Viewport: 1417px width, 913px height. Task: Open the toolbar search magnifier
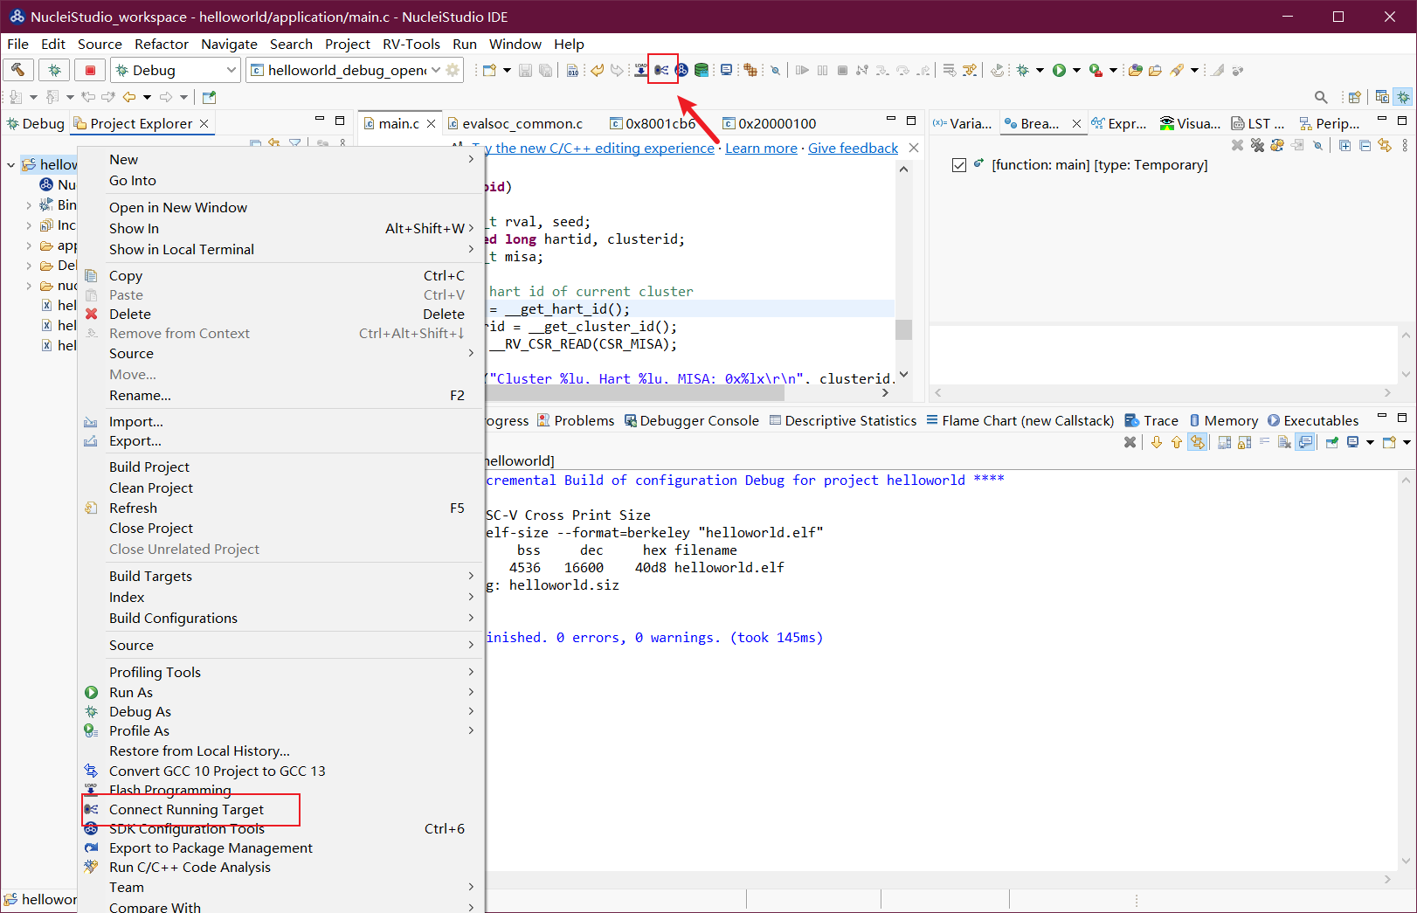click(1321, 97)
